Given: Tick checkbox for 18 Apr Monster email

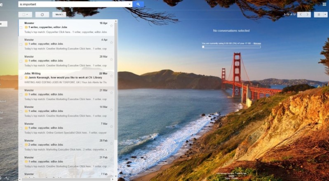Looking at the screenshot, I should point(21,28).
